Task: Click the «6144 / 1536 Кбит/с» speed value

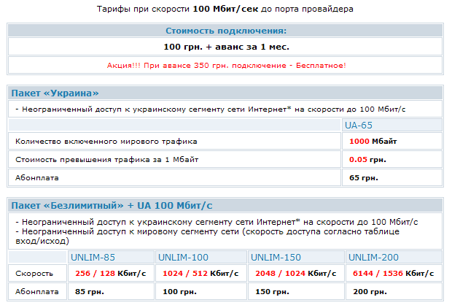Action: coord(392,273)
